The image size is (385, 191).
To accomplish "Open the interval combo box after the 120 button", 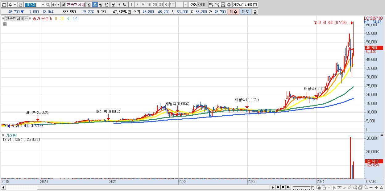I will 182,5.
